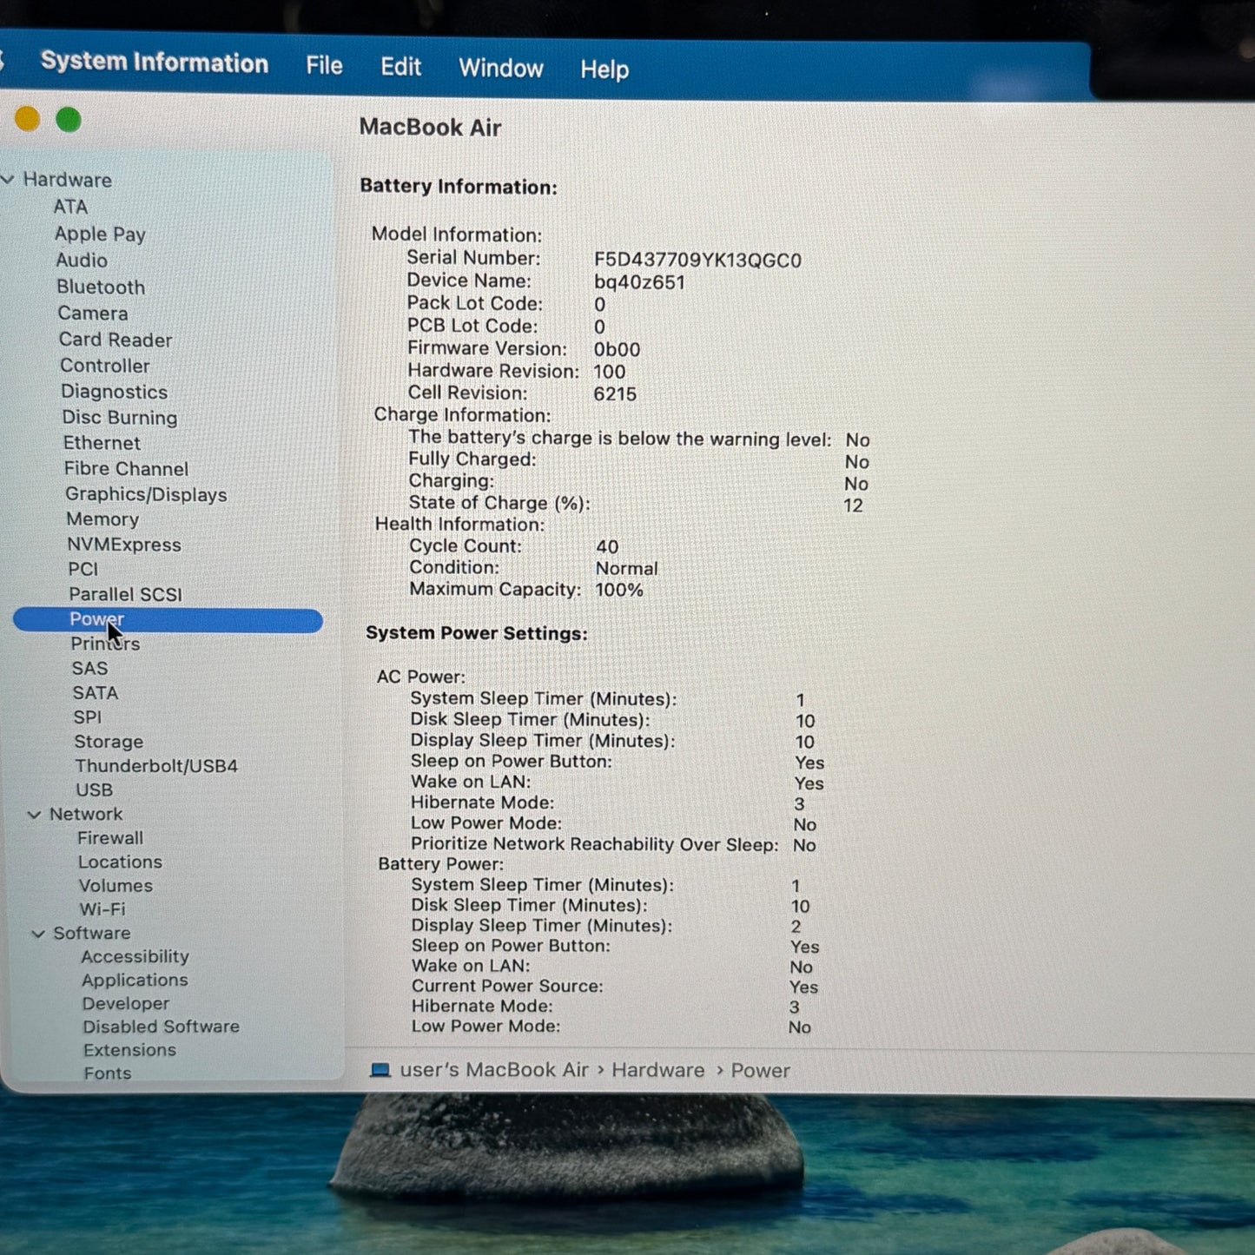Open the File menu
This screenshot has height=1255, width=1255.
324,66
